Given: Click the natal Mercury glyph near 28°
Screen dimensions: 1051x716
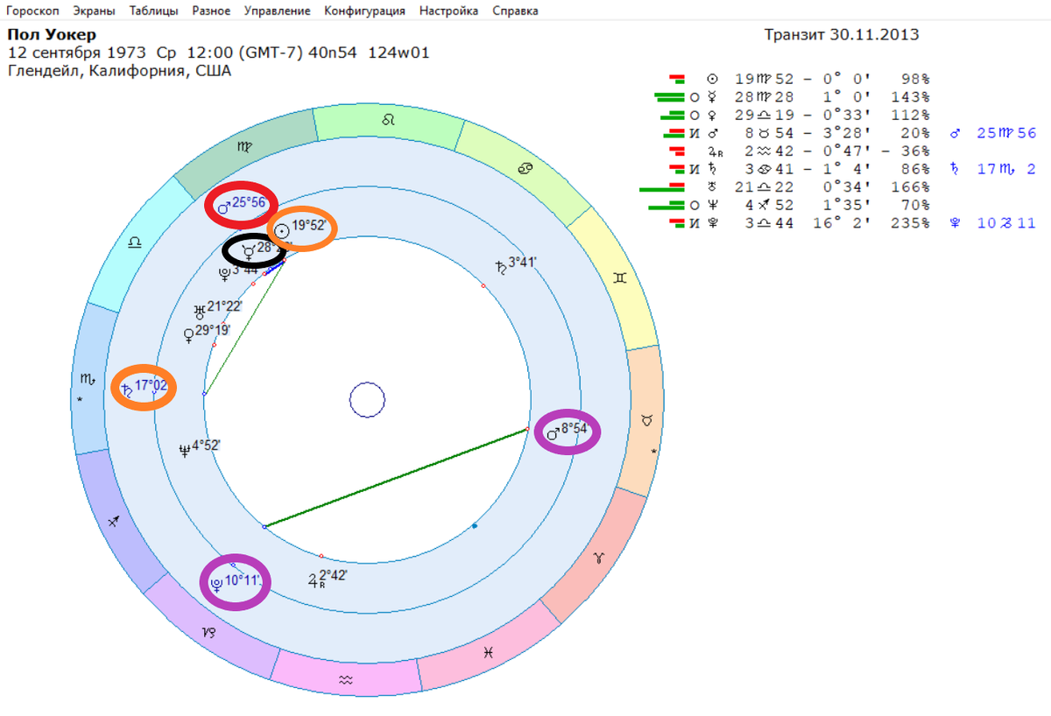Looking at the screenshot, I should point(249,250).
